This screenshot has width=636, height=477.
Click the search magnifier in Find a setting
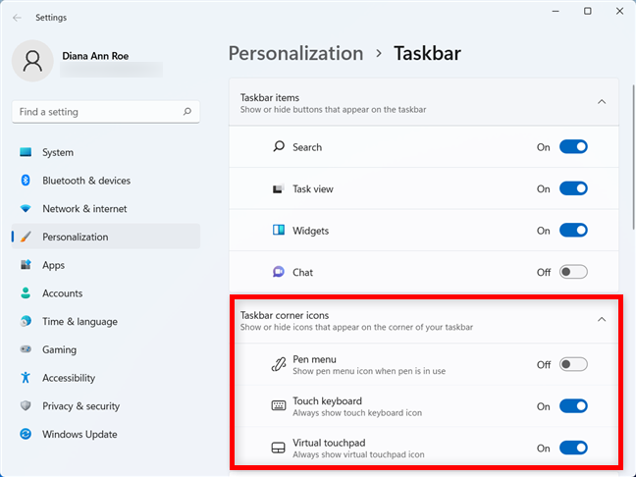(187, 113)
